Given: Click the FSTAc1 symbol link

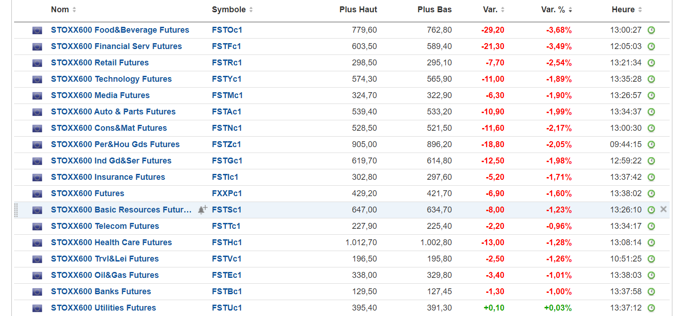Looking at the screenshot, I should click(x=226, y=112).
